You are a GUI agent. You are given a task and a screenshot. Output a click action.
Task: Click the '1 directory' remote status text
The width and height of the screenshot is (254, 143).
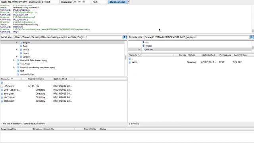[x=134, y=124]
